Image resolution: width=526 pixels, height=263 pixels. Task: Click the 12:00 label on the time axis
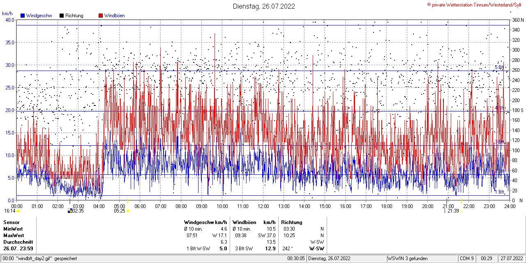[263, 206]
